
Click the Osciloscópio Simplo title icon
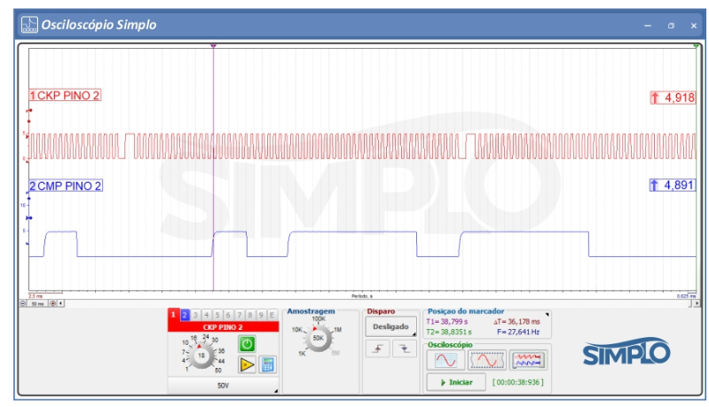pos(30,25)
